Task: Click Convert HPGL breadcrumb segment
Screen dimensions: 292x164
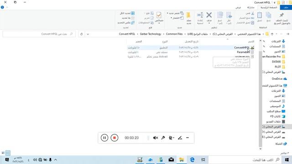Action: coord(127,34)
